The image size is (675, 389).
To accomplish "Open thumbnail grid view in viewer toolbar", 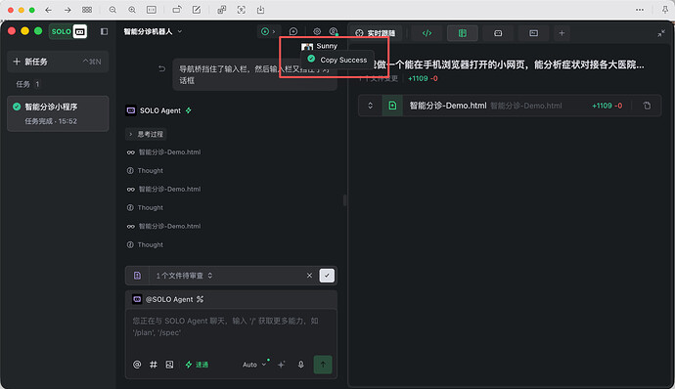I will [x=87, y=10].
